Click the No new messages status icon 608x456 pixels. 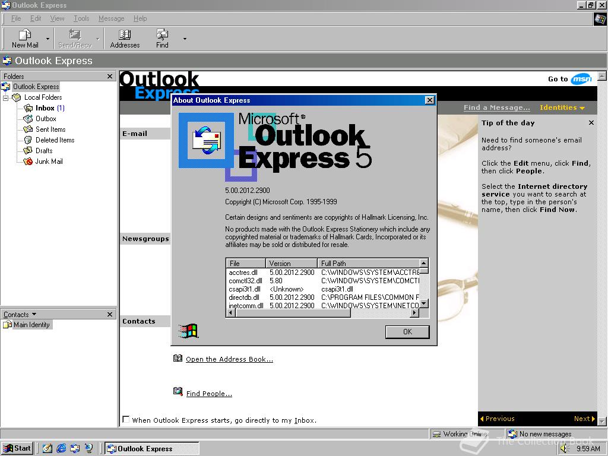click(x=512, y=434)
